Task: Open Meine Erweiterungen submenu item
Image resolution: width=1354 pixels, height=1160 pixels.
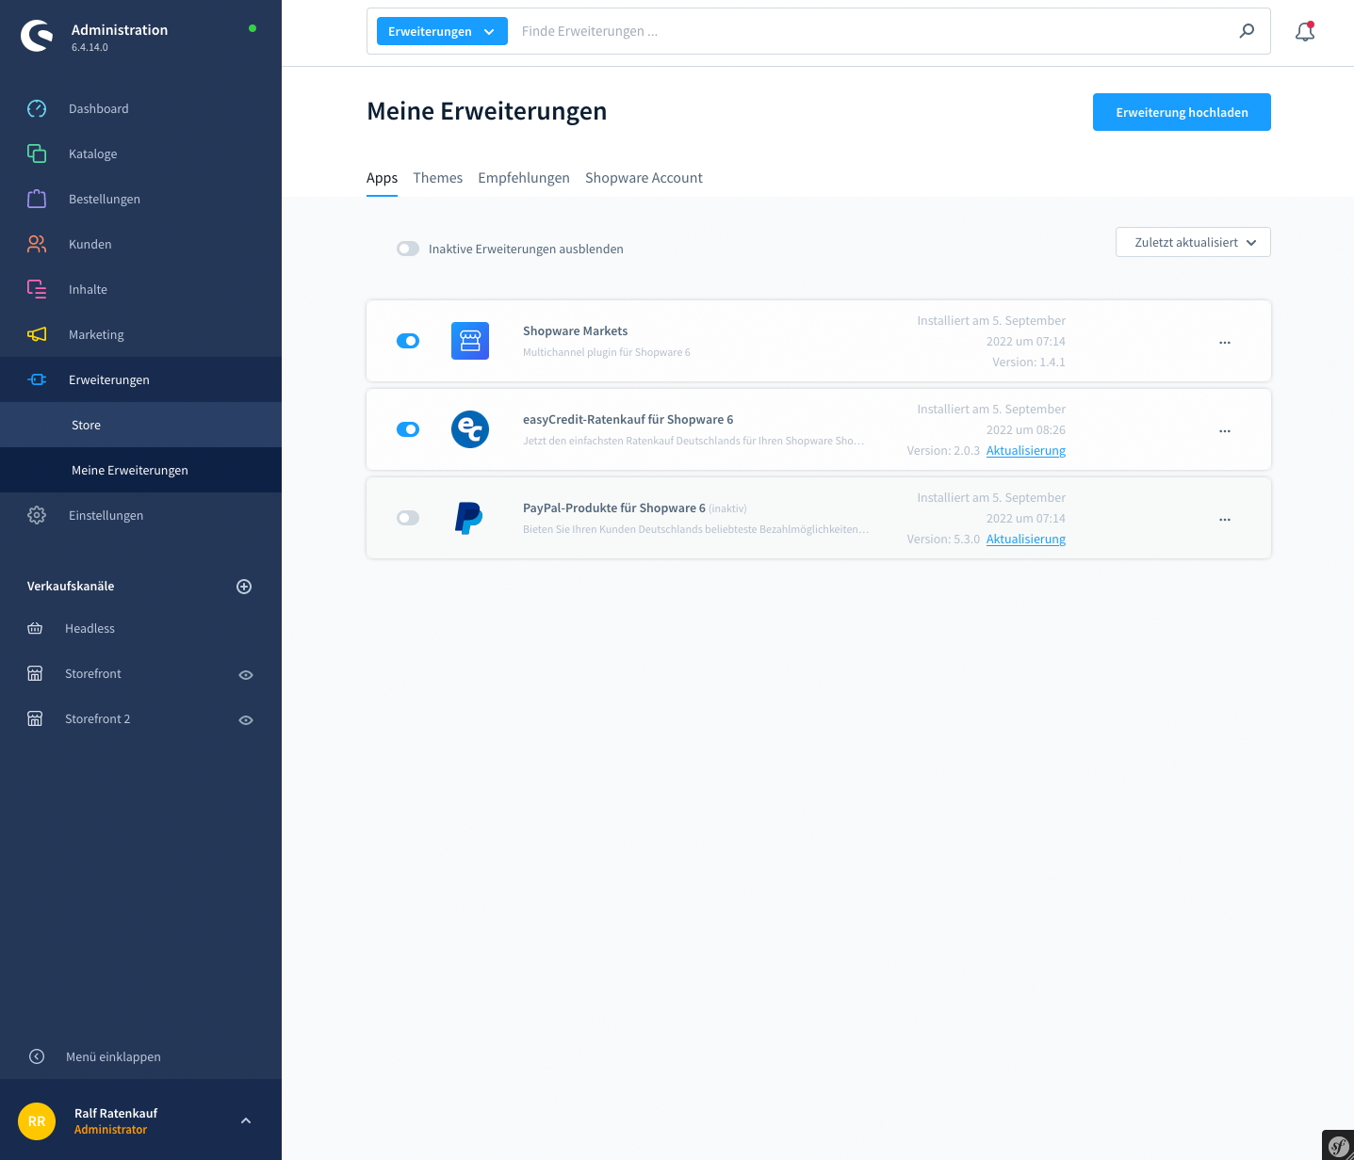Action: (140, 470)
